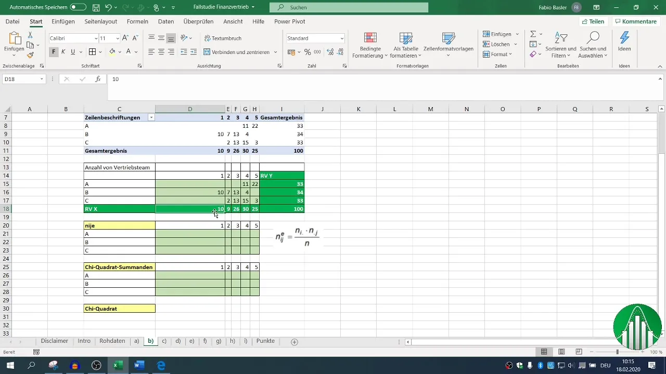Click the percent style icon
The width and height of the screenshot is (666, 374).
click(x=308, y=52)
